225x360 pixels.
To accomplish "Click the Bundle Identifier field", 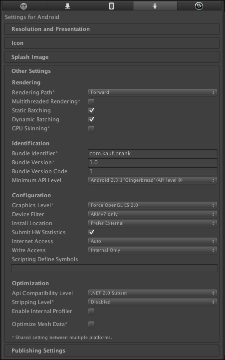I will pos(153,153).
